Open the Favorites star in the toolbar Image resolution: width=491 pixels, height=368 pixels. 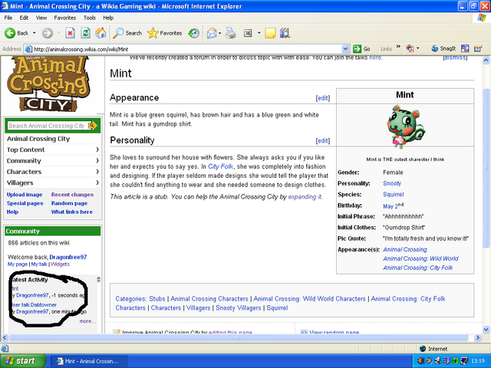(x=165, y=33)
